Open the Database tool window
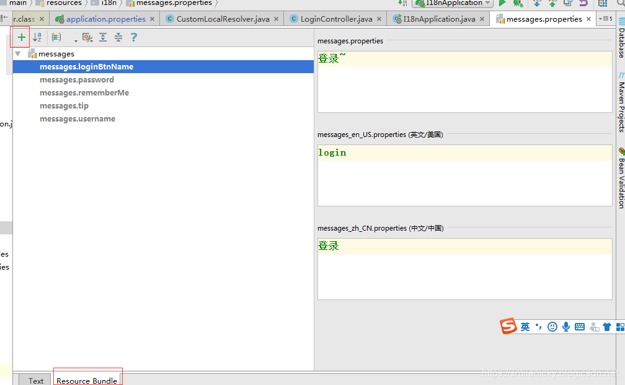The height and width of the screenshot is (385, 625). click(x=621, y=38)
